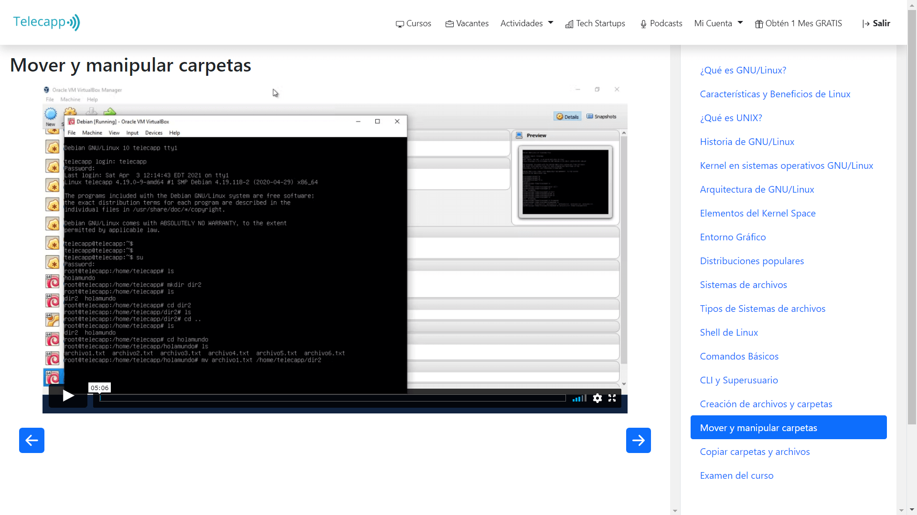917x515 pixels.
Task: Click the cursos monitor icon
Action: [x=400, y=24]
